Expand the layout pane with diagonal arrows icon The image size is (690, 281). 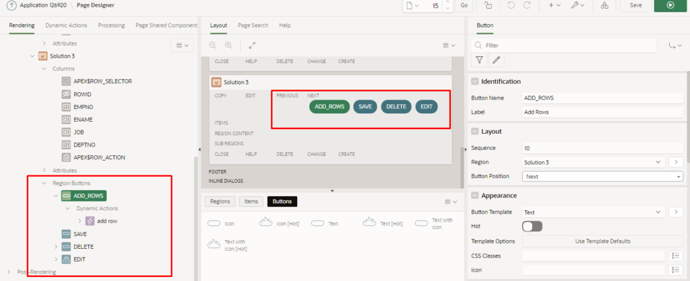click(x=252, y=45)
